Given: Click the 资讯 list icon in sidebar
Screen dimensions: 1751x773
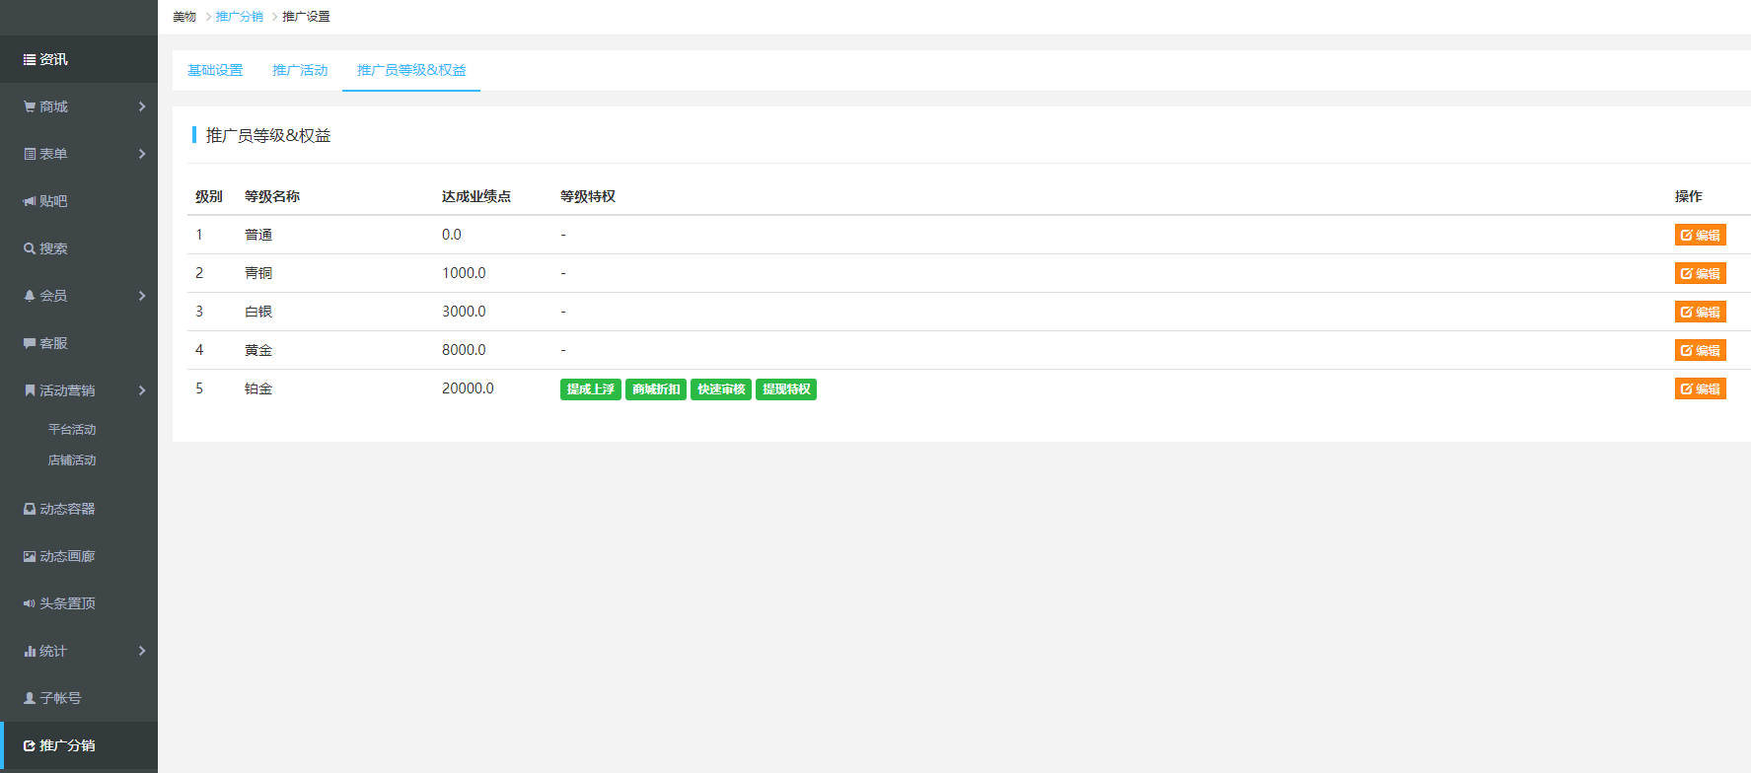Looking at the screenshot, I should point(30,60).
